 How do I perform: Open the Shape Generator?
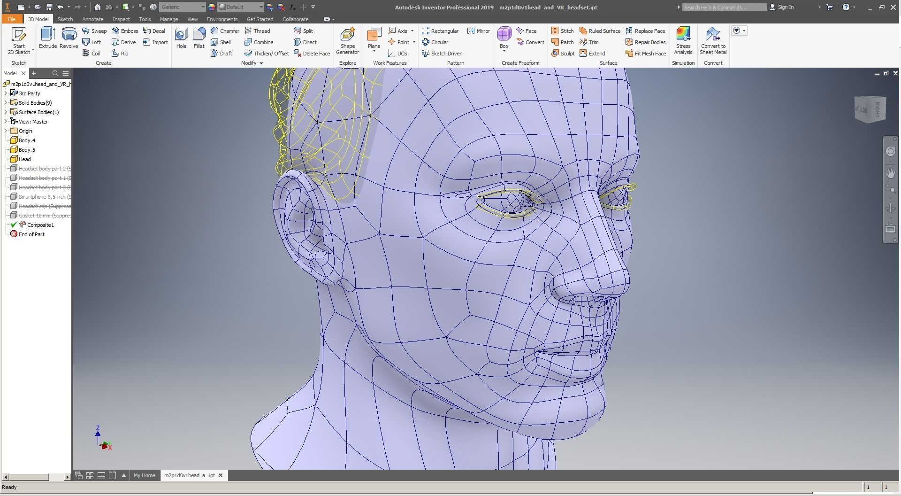[347, 41]
